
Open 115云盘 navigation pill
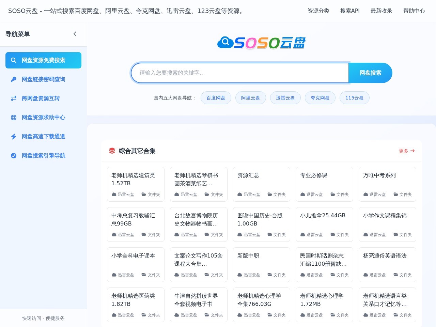click(x=355, y=98)
